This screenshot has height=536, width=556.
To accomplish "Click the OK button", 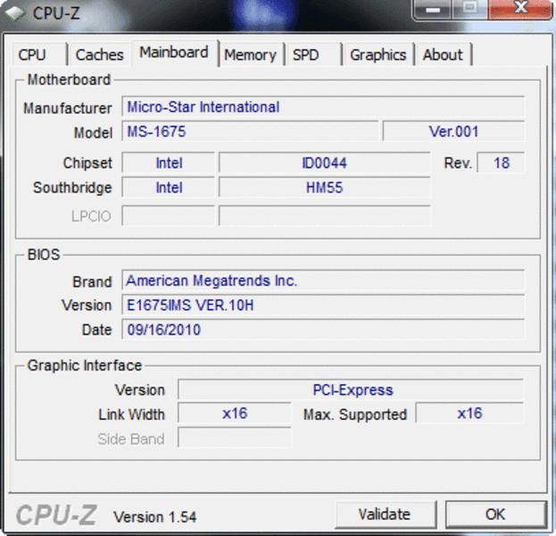I will click(x=495, y=515).
